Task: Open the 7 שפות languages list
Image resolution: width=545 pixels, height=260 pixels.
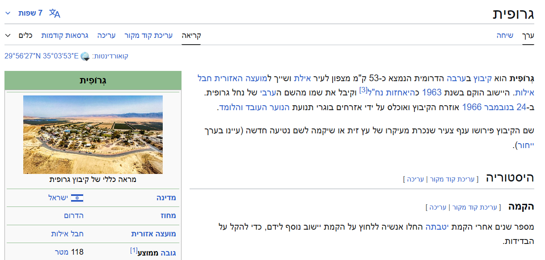Action: coord(30,13)
